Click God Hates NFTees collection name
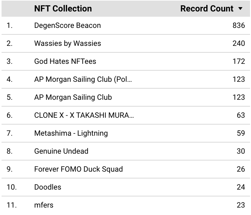Image resolution: width=251 pixels, height=215 pixels. tap(65, 61)
